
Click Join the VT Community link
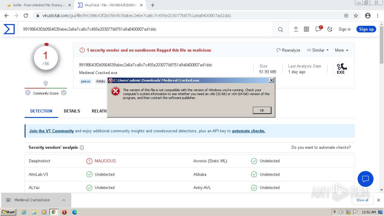tap(51, 131)
